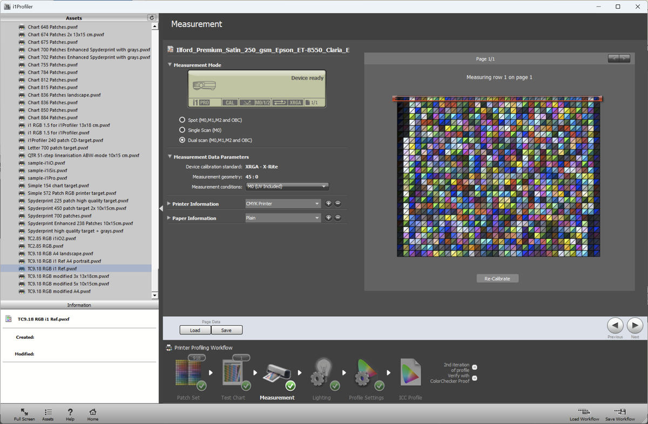Choose Dual scan measurement mode
The image size is (648, 424).
tap(182, 140)
